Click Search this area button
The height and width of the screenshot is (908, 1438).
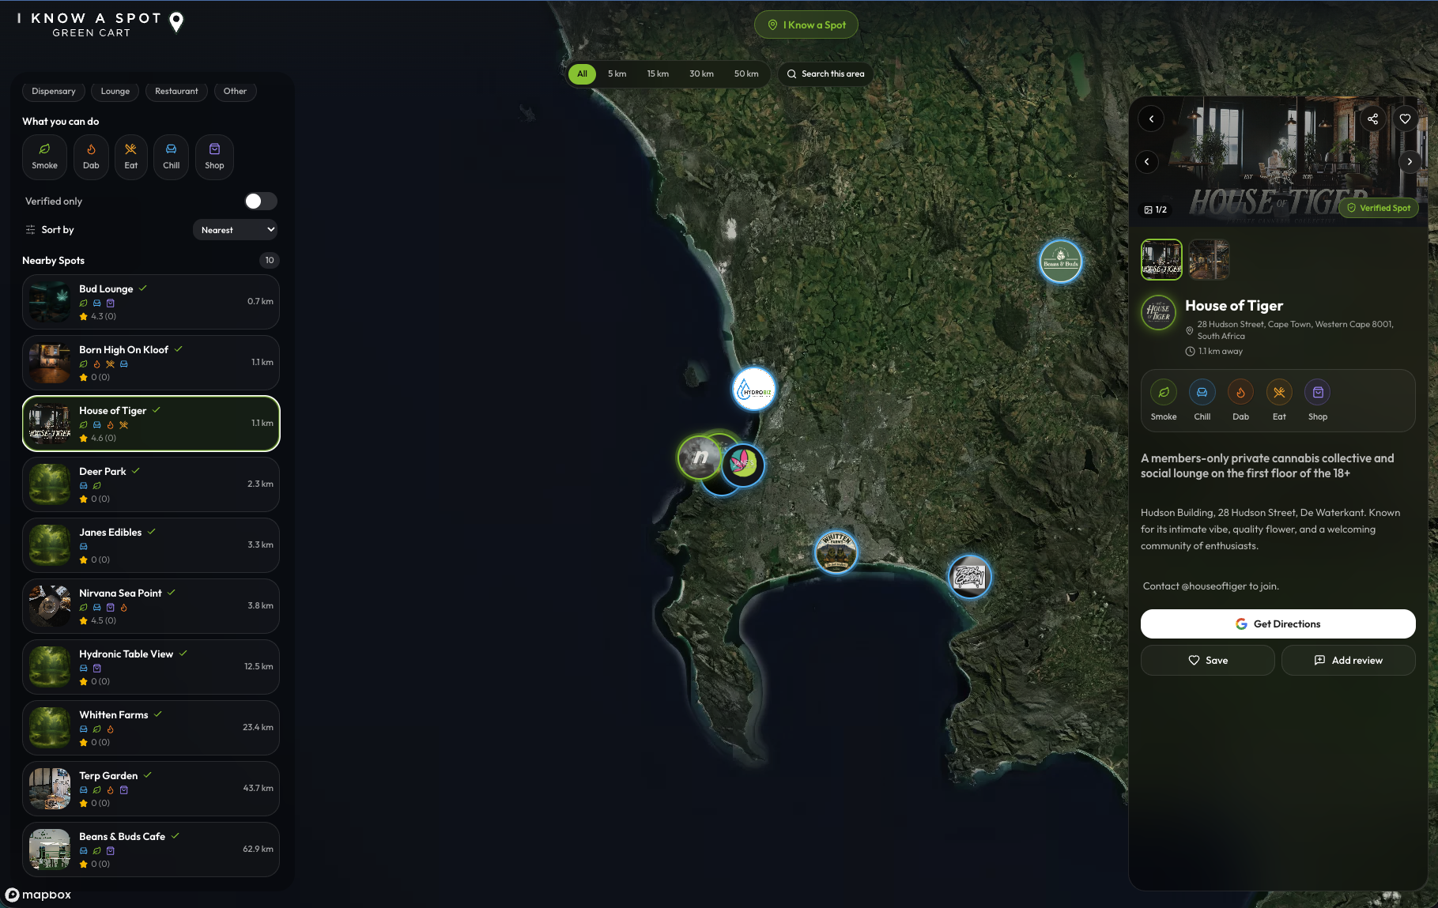pos(825,73)
